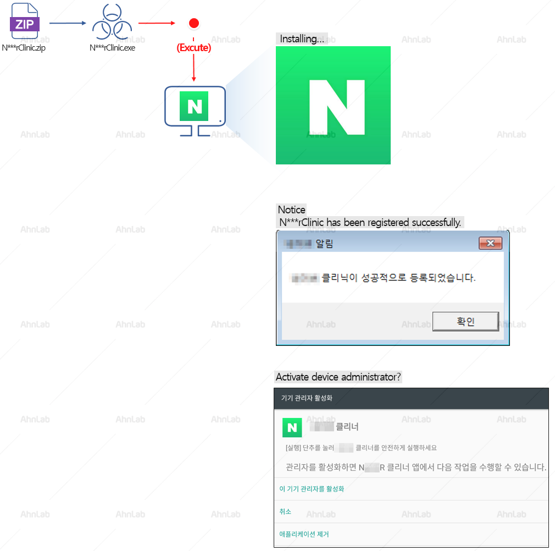This screenshot has height=551, width=555.
Task: Click the ZIP file icon
Action: [x=24, y=21]
